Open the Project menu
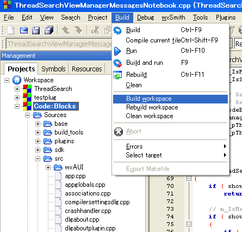This screenshot has height=232, width=242. [98, 17]
